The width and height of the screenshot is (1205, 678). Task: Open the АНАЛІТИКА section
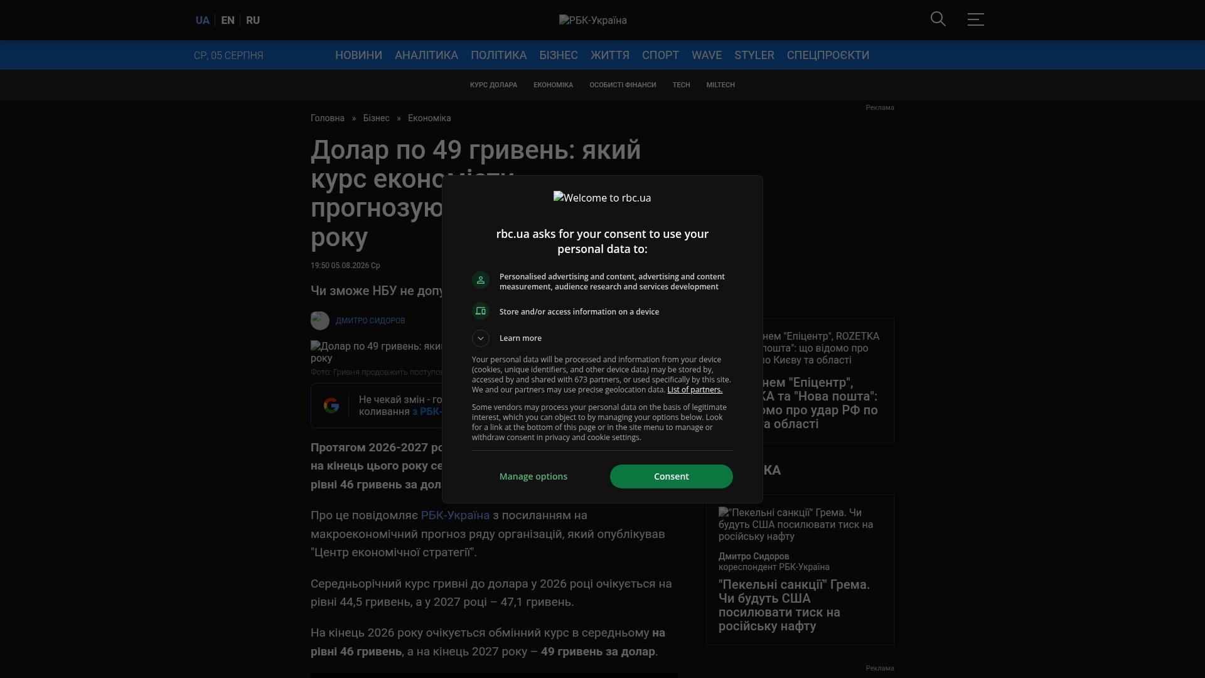pos(426,55)
